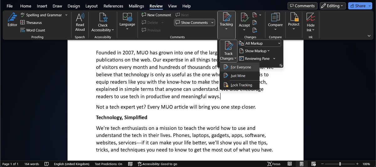Toggle Text Predictions in status bar

point(108,164)
